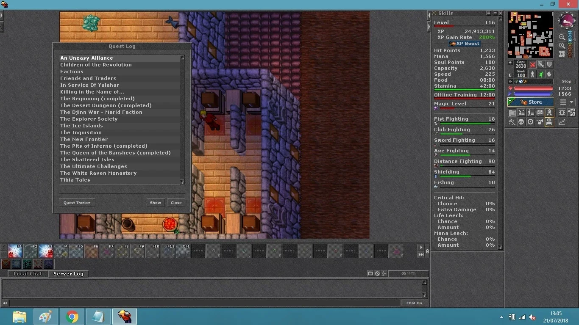Select stand-still mode white figure
Image resolution: width=579 pixels, height=325 pixels.
click(x=532, y=74)
